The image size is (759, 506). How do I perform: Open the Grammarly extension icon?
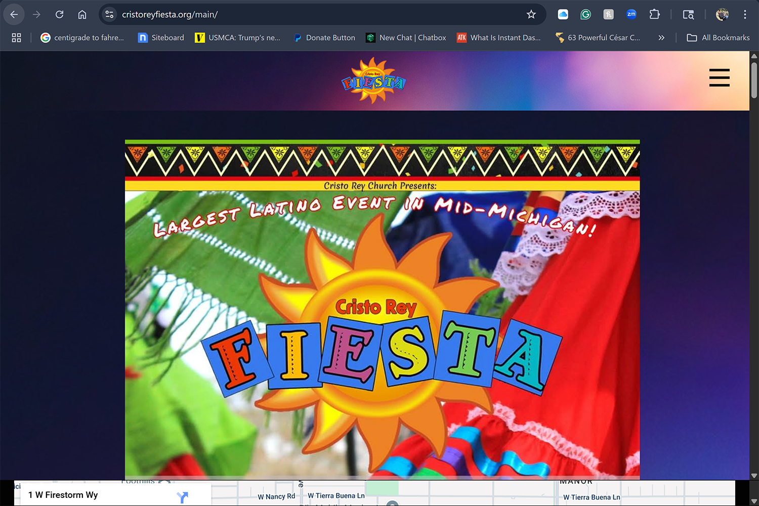[585, 14]
